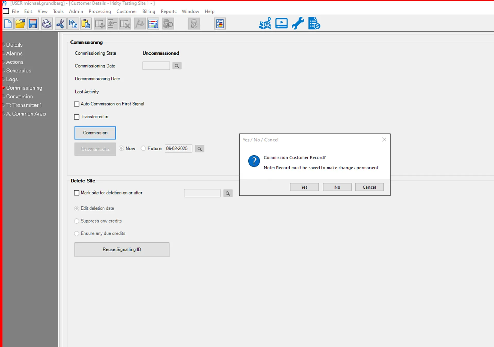The height and width of the screenshot is (347, 494).
Task: Open Schedules in the left sidebar
Action: (x=19, y=71)
